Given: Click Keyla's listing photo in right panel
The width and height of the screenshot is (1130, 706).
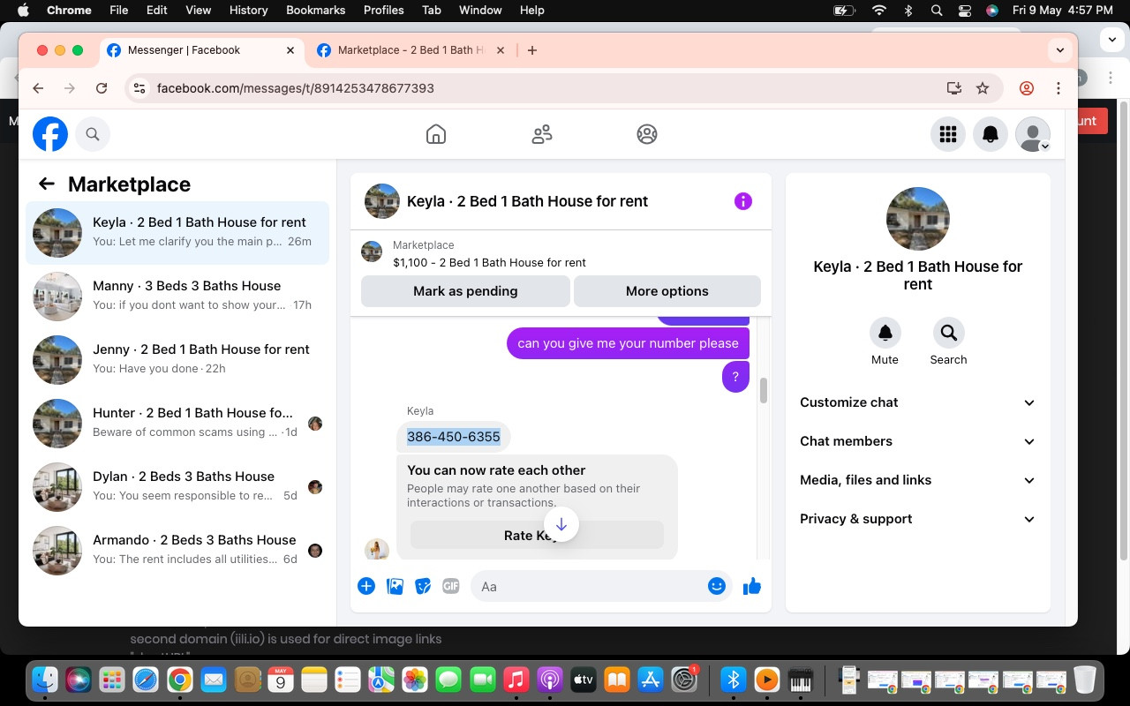Looking at the screenshot, I should click(x=918, y=219).
